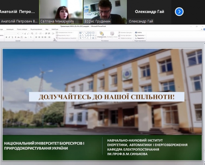The width and height of the screenshot is (205, 165).
Task: Open PowerPoint help icon
Action: point(204,29)
